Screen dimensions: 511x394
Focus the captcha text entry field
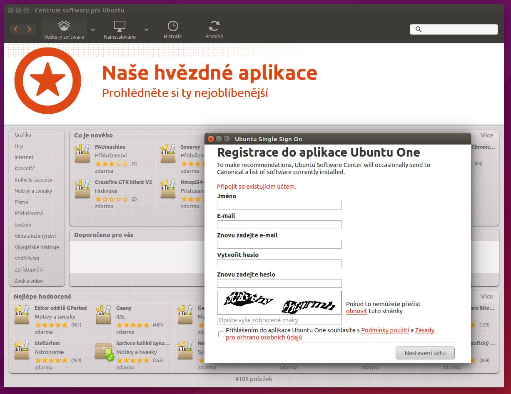(x=279, y=320)
